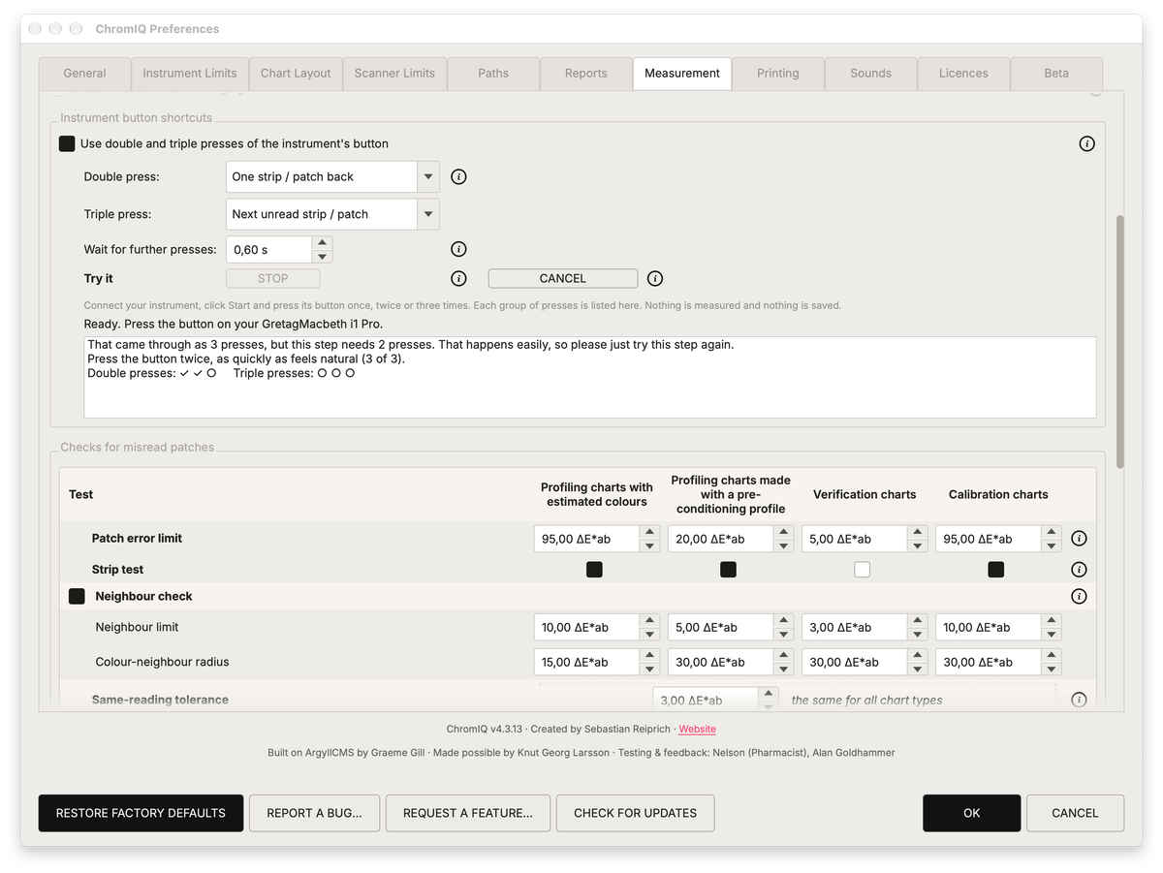Check for updates
The height and width of the screenshot is (873, 1163).
635,813
